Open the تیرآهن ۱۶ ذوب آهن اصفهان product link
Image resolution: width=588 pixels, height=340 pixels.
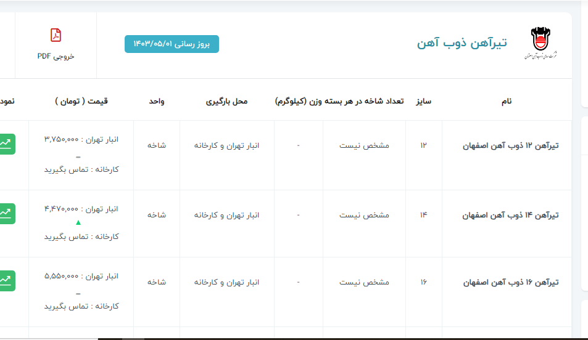tap(511, 282)
